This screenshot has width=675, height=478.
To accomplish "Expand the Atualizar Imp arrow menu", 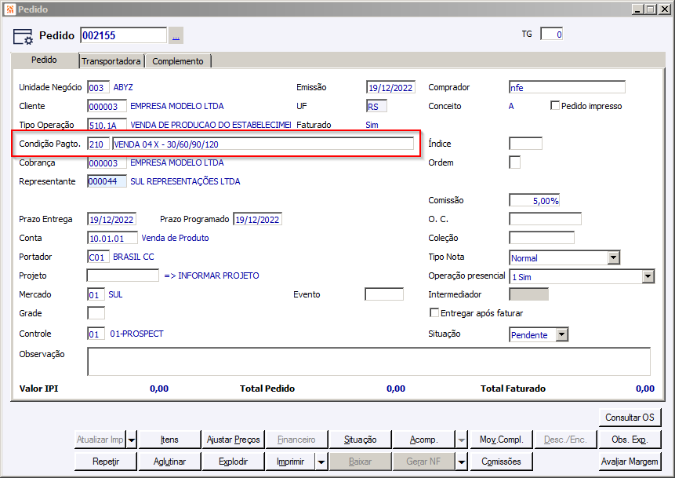I will pyautogui.click(x=132, y=440).
